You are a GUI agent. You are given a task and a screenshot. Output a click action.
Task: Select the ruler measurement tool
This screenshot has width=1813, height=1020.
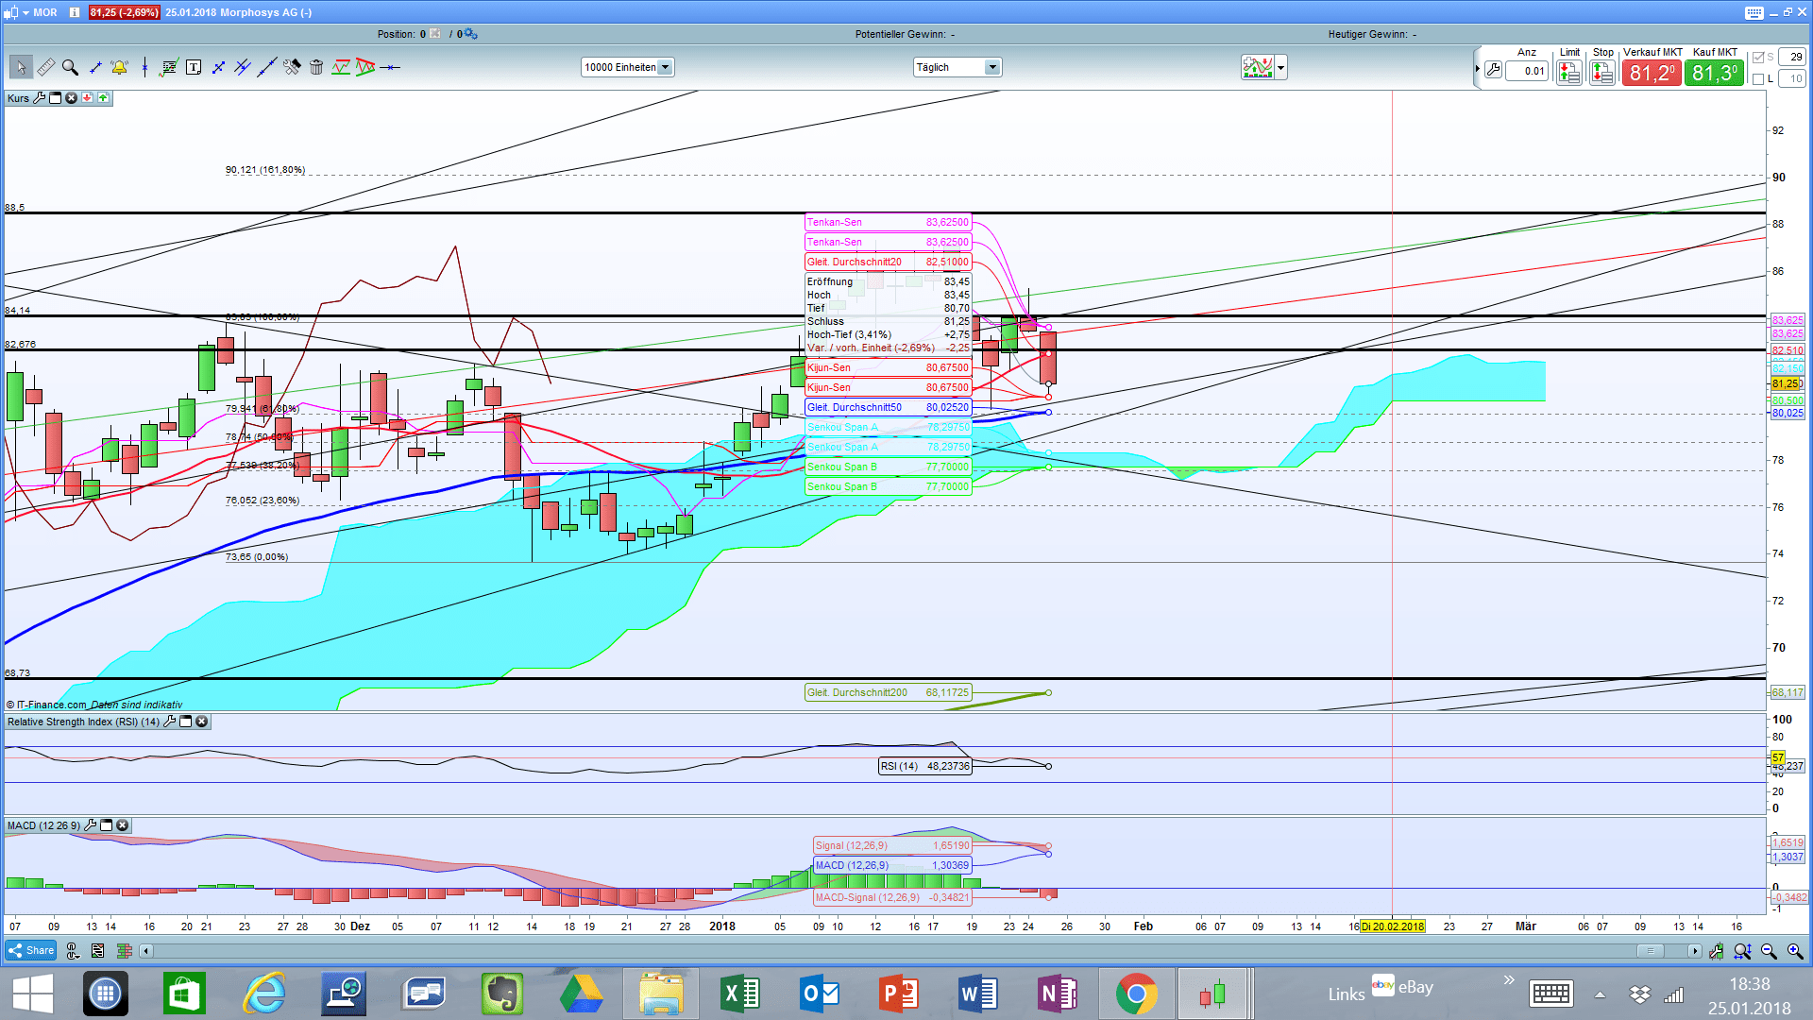(x=45, y=67)
